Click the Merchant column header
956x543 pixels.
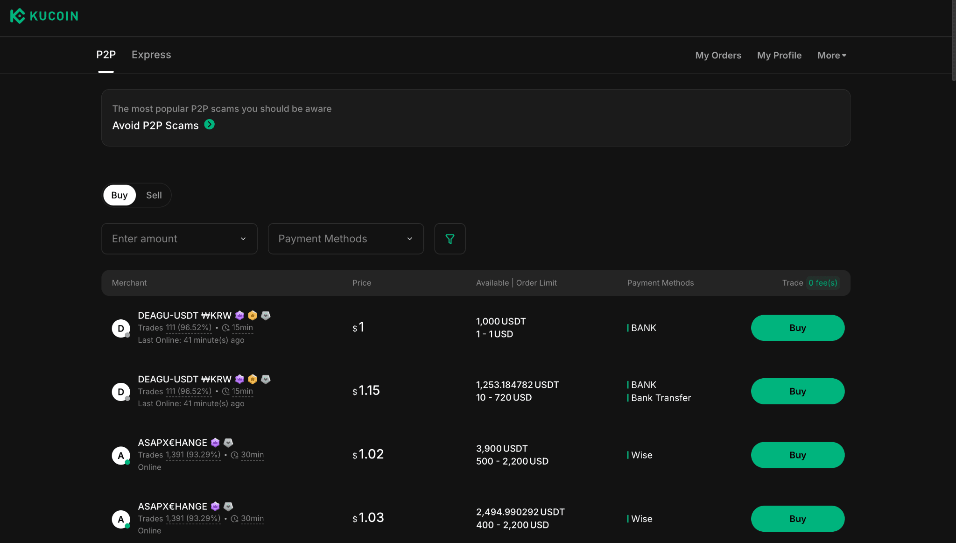[129, 283]
